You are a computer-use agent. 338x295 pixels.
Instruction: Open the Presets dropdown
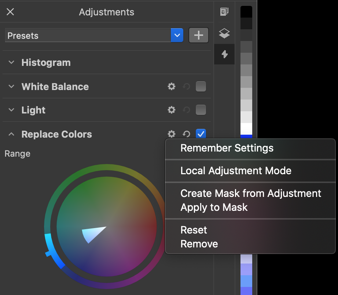pos(177,36)
